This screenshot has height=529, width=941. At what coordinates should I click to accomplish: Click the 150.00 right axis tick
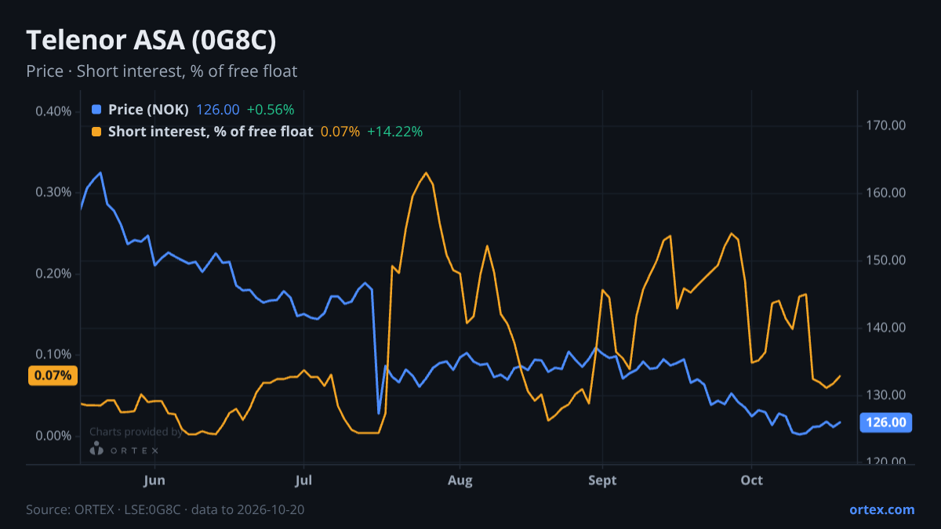click(x=886, y=260)
